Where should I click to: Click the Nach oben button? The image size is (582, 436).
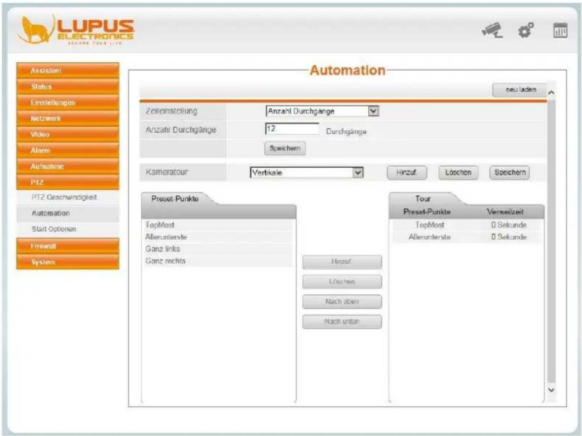click(x=342, y=302)
